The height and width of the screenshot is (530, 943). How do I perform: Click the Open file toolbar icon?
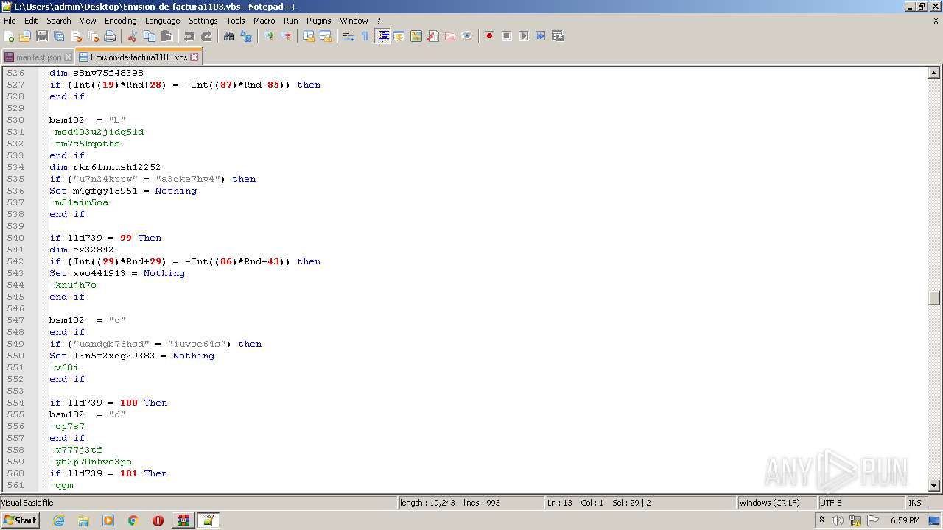(25, 36)
